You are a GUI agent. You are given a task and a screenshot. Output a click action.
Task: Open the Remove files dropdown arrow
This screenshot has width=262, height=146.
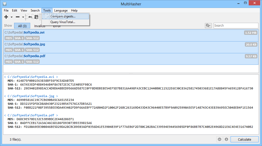tap(23, 17)
